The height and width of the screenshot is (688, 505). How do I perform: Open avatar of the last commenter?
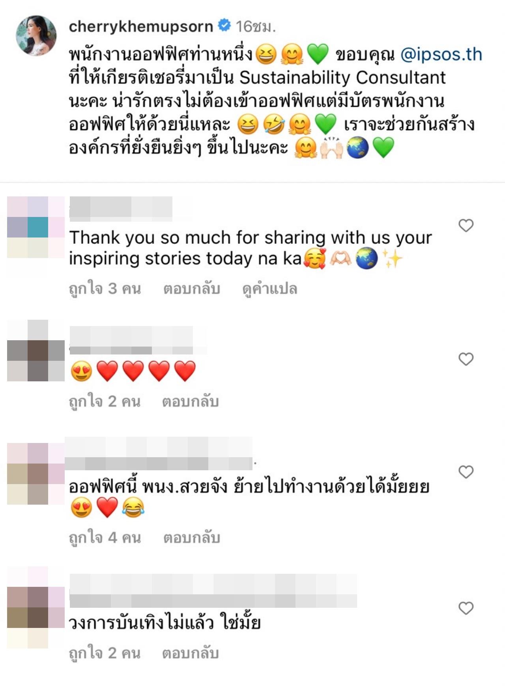coord(36,607)
